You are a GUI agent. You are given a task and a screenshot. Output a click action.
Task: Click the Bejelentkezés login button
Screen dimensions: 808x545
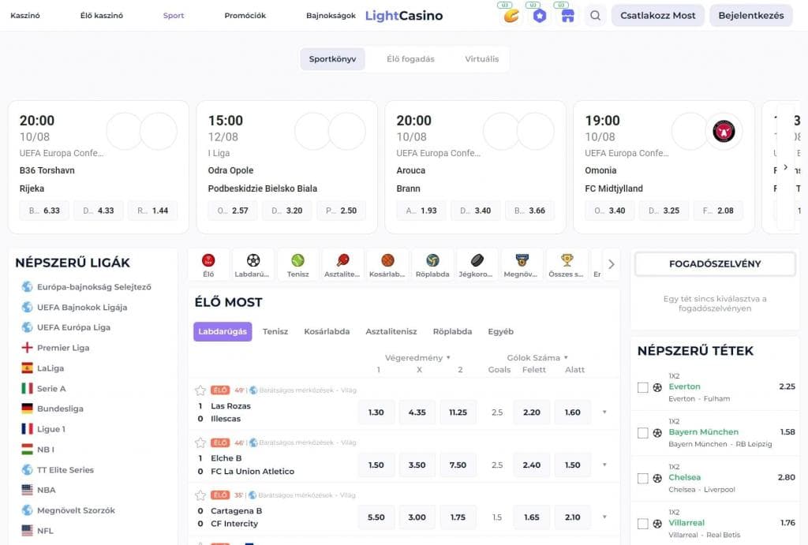751,16
